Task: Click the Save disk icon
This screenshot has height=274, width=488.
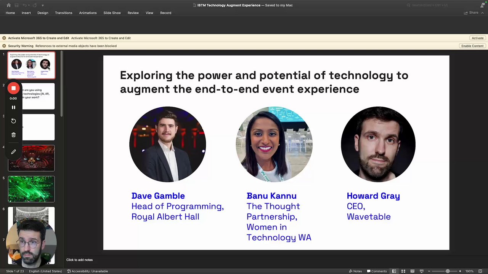Action: coord(17,5)
